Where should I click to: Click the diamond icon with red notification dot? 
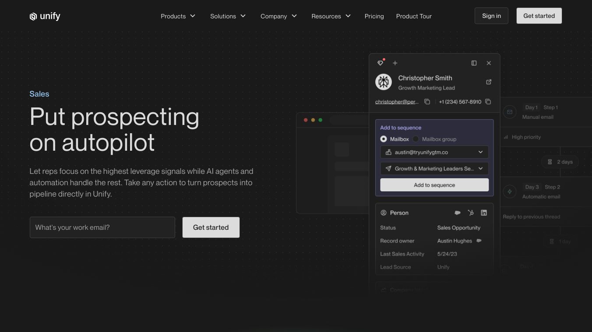381,63
